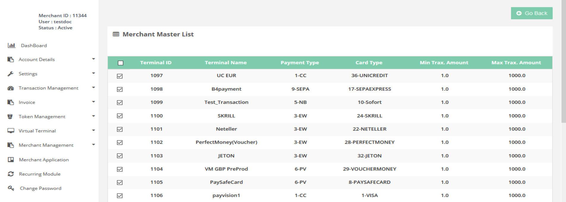Click the Change Password key icon
The image size is (566, 202).
pos(11,188)
